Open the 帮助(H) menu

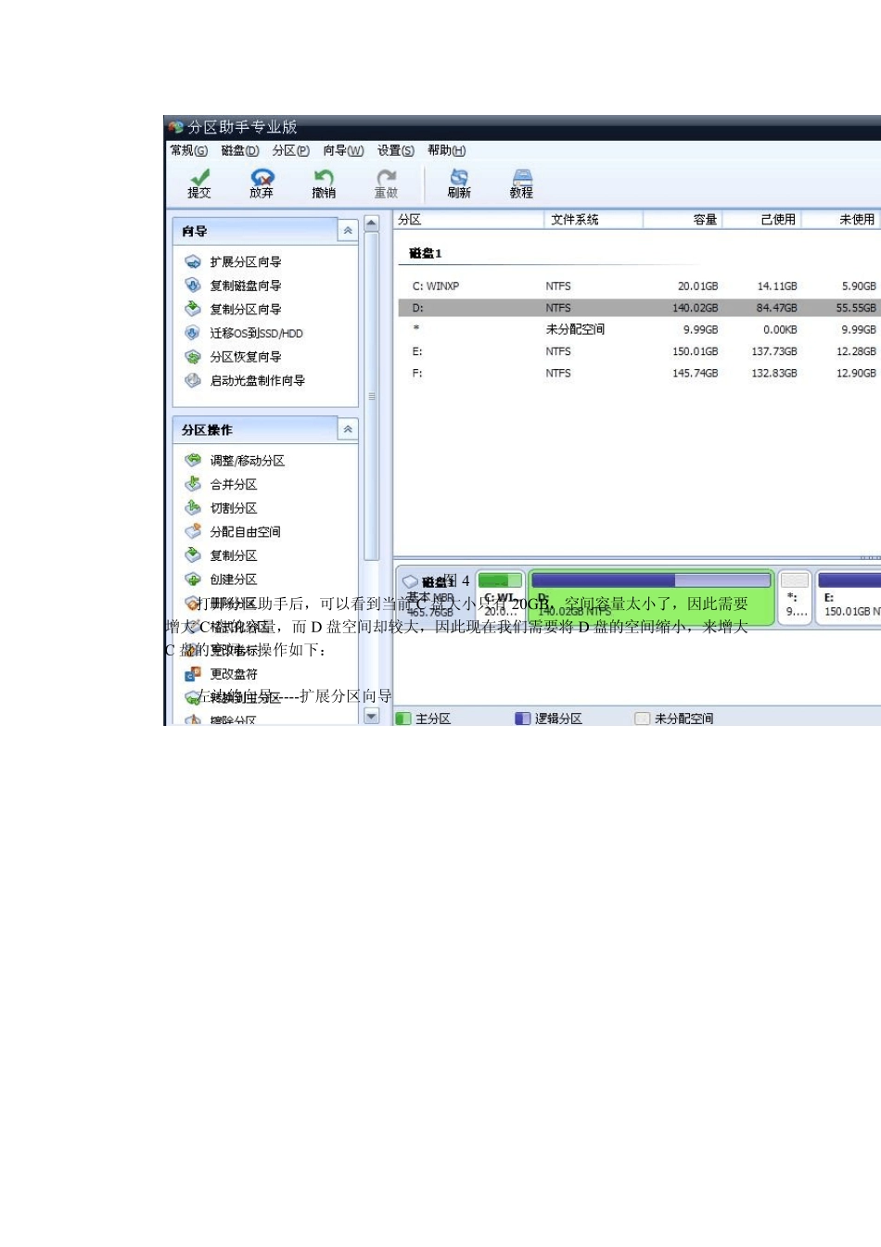click(x=447, y=150)
